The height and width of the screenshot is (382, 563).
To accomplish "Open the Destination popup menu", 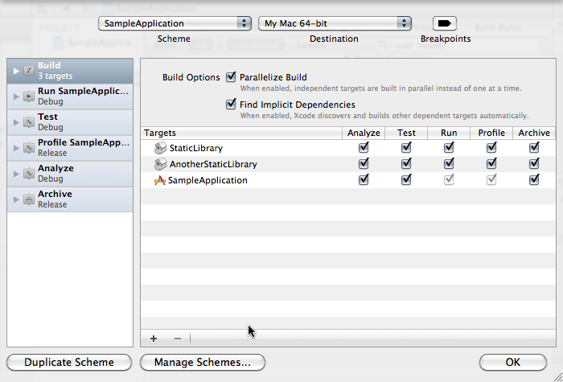I will point(335,23).
